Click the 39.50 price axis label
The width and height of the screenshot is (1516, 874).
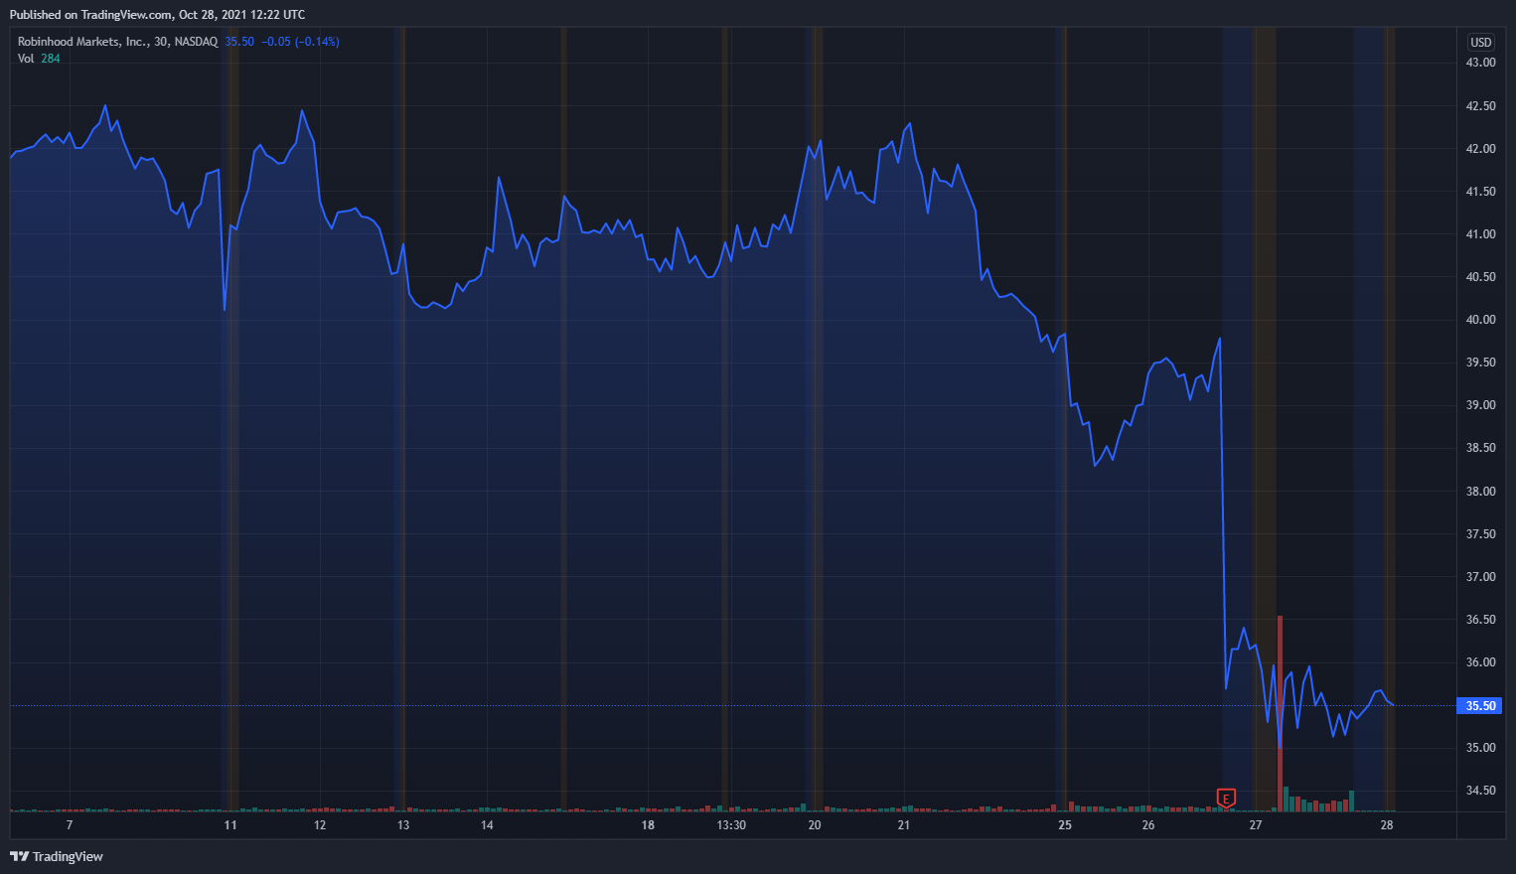1481,363
